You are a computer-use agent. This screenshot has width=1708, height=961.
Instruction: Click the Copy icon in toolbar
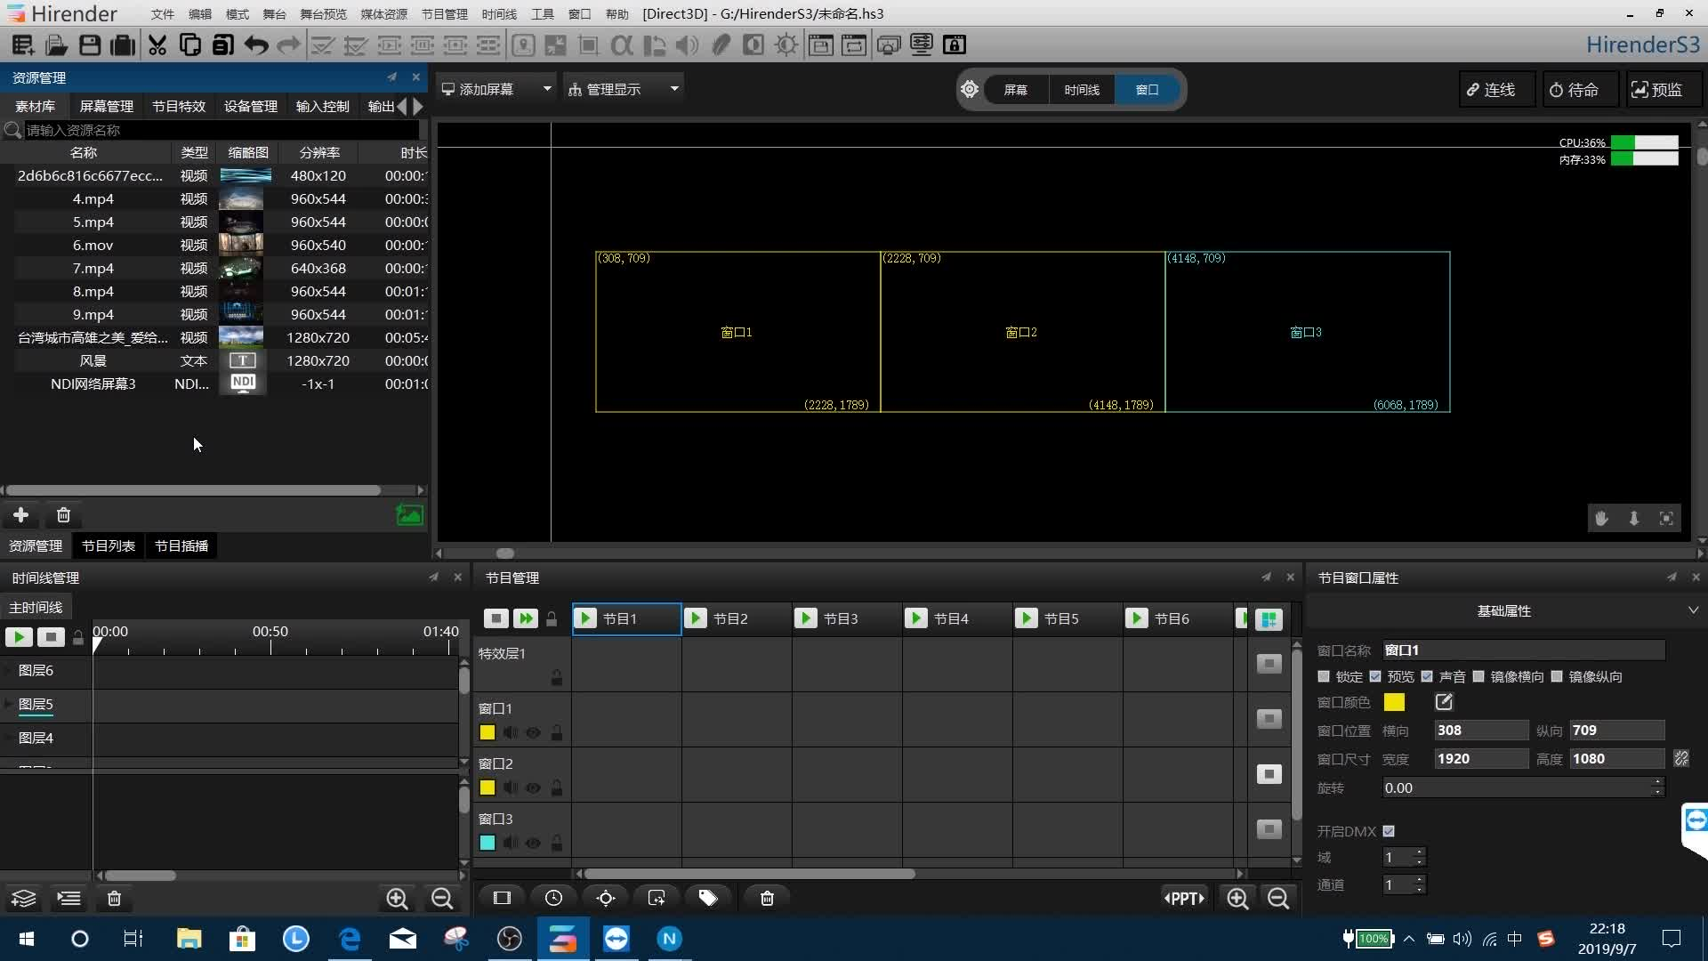[x=189, y=44]
